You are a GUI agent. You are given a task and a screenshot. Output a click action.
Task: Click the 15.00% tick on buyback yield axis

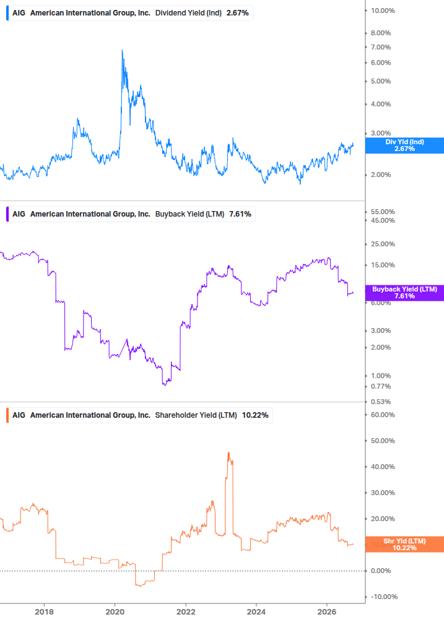tap(383, 265)
